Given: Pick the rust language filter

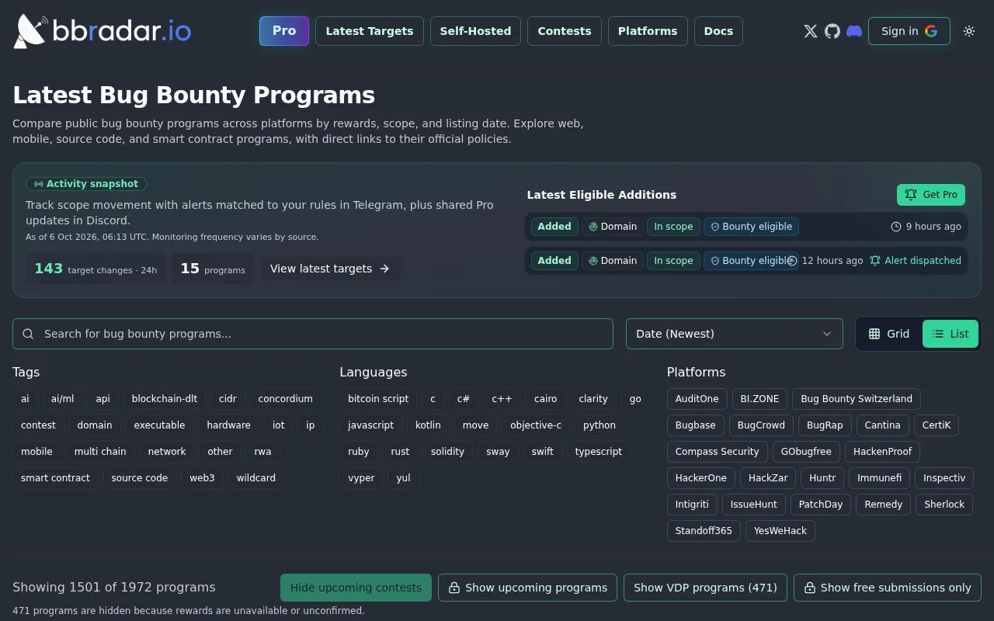Looking at the screenshot, I should [400, 452].
